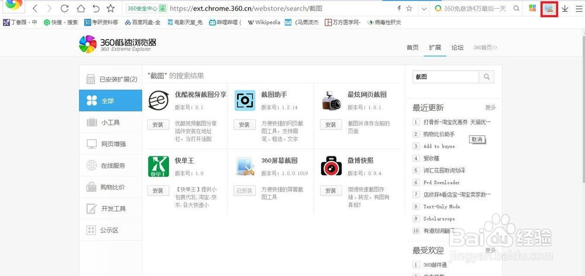Screen dimensions: 585x276
Task: Click the webstore search magnifier button
Action: pyautogui.click(x=487, y=76)
